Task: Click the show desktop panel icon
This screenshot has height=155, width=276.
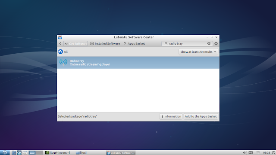Action: click(25, 152)
